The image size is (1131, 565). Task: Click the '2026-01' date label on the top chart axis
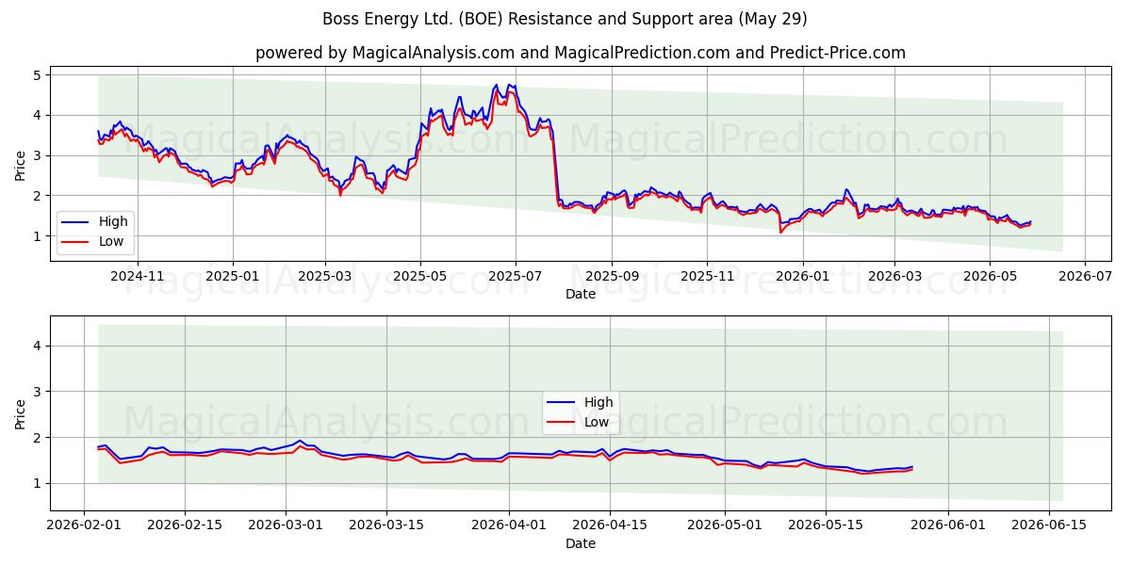[802, 277]
